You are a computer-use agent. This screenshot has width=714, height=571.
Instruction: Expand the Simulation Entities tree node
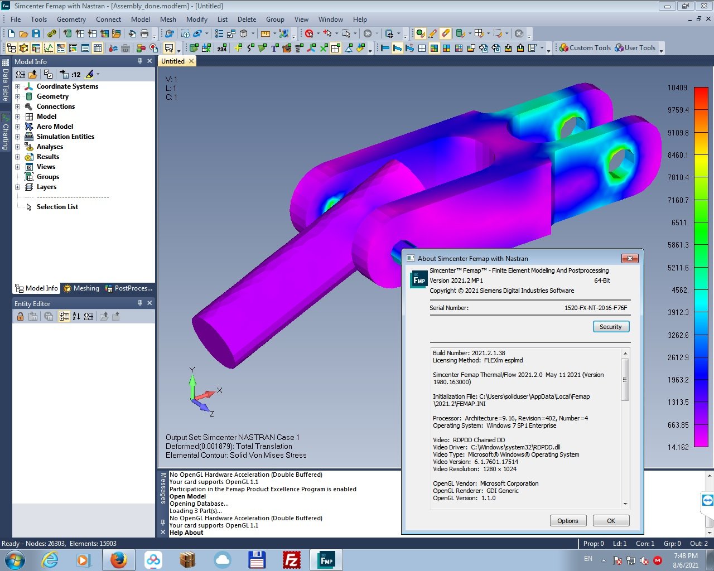[17, 137]
